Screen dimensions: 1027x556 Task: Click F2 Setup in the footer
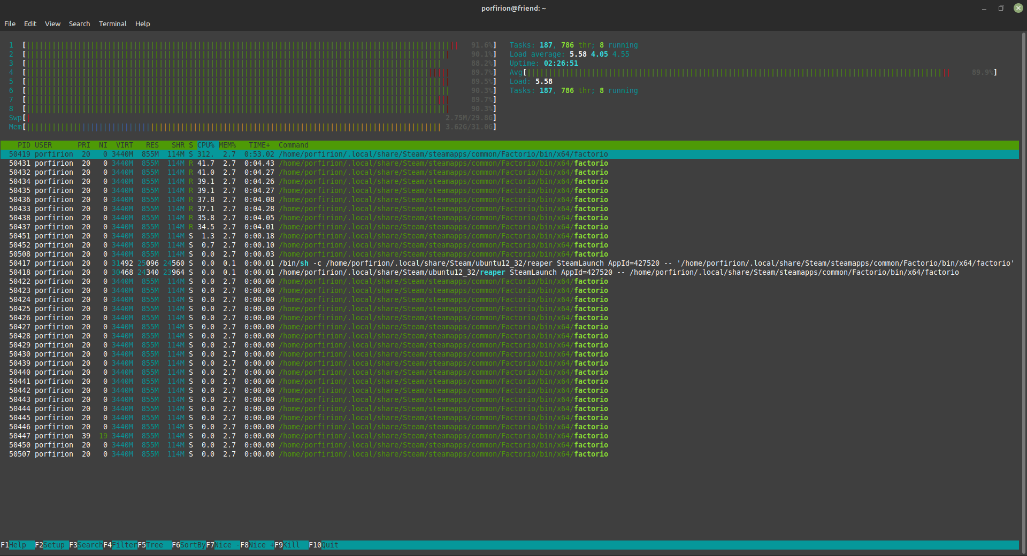click(51, 545)
